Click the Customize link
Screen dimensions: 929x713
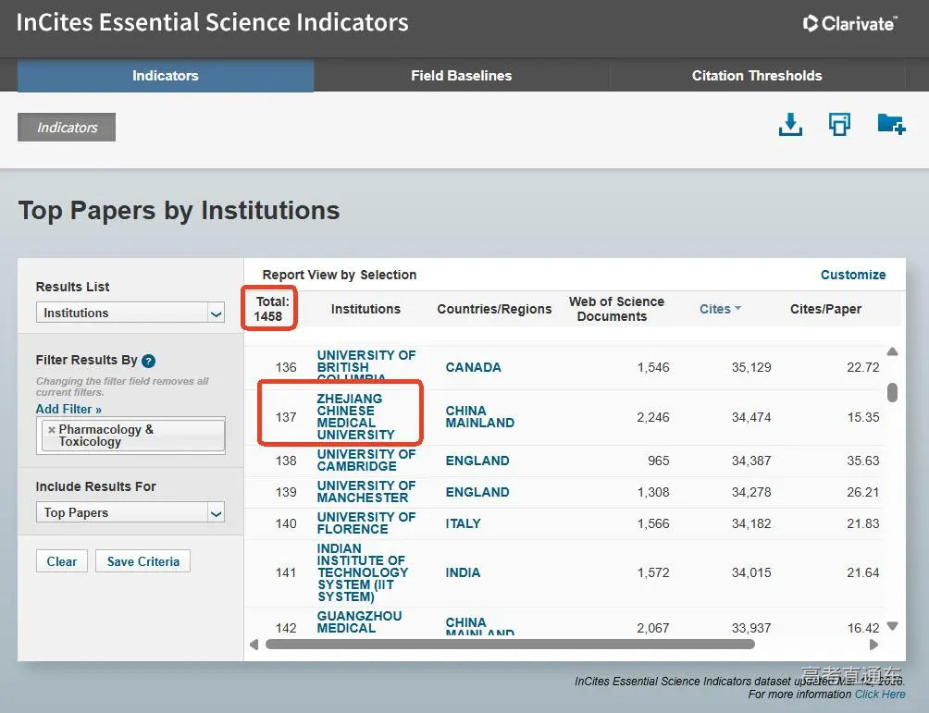click(x=852, y=275)
